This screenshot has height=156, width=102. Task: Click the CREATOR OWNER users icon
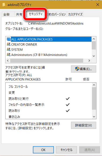pos(9,44)
